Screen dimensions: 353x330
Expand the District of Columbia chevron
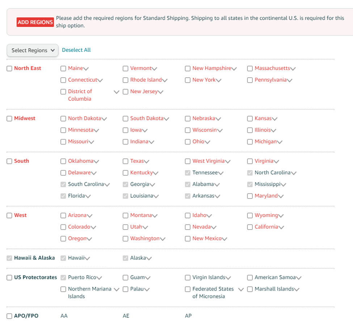coord(116,92)
